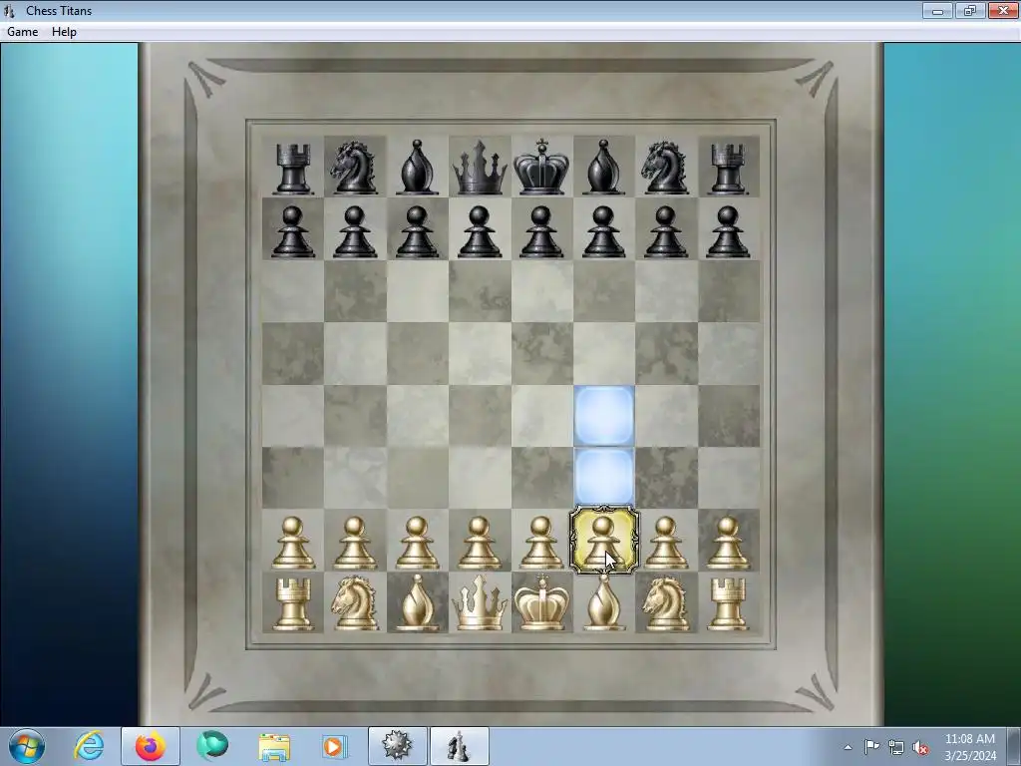Click the black pawn on h7
The height and width of the screenshot is (766, 1021).
point(728,231)
